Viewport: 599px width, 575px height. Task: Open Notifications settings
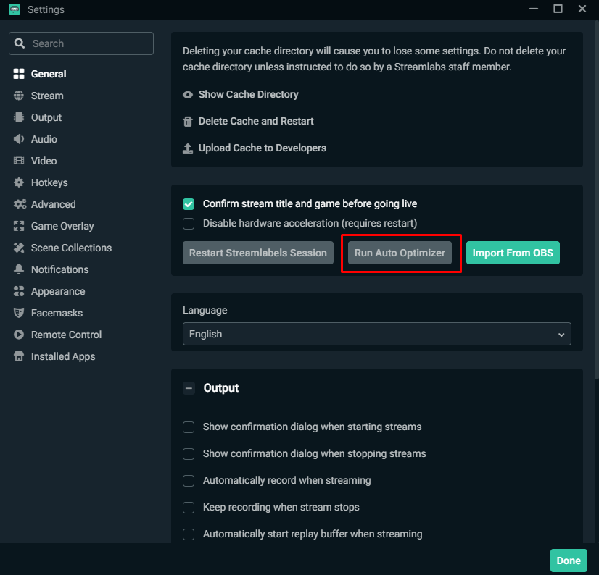pyautogui.click(x=59, y=270)
